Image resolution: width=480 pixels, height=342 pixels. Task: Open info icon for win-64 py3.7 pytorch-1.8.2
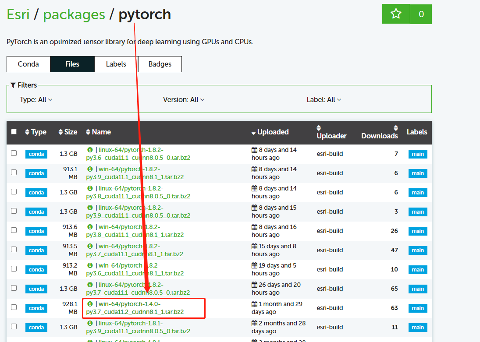click(90, 246)
